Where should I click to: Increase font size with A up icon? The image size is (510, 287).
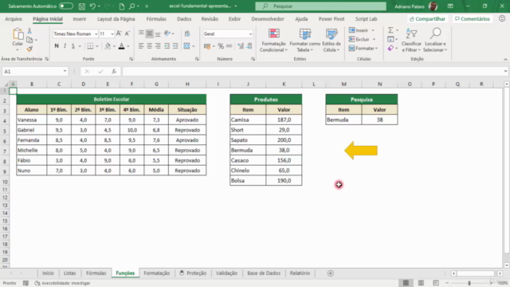pyautogui.click(x=119, y=33)
